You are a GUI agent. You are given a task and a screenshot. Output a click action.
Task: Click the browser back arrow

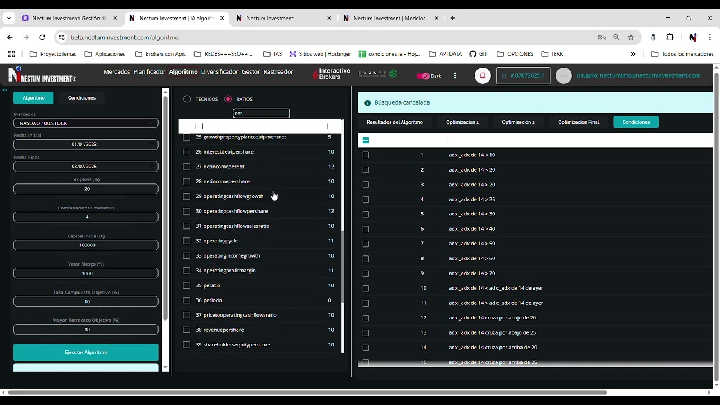[10, 37]
